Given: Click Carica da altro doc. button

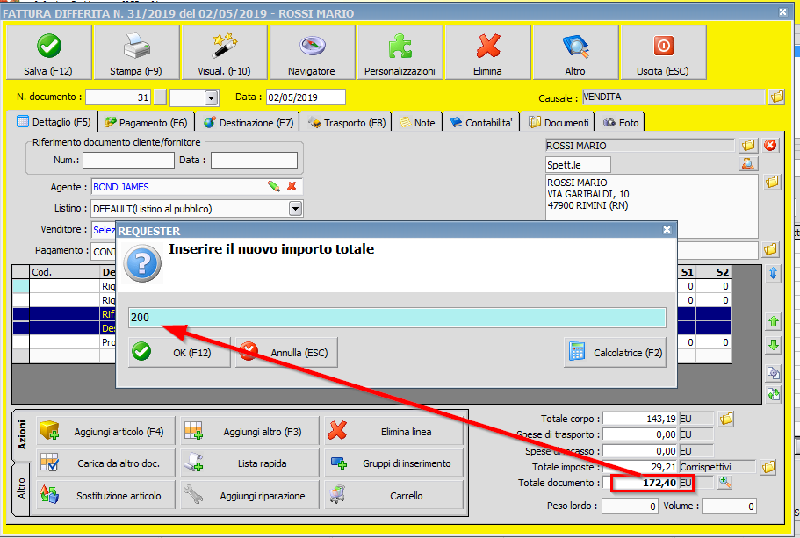Looking at the screenshot, I should [105, 463].
